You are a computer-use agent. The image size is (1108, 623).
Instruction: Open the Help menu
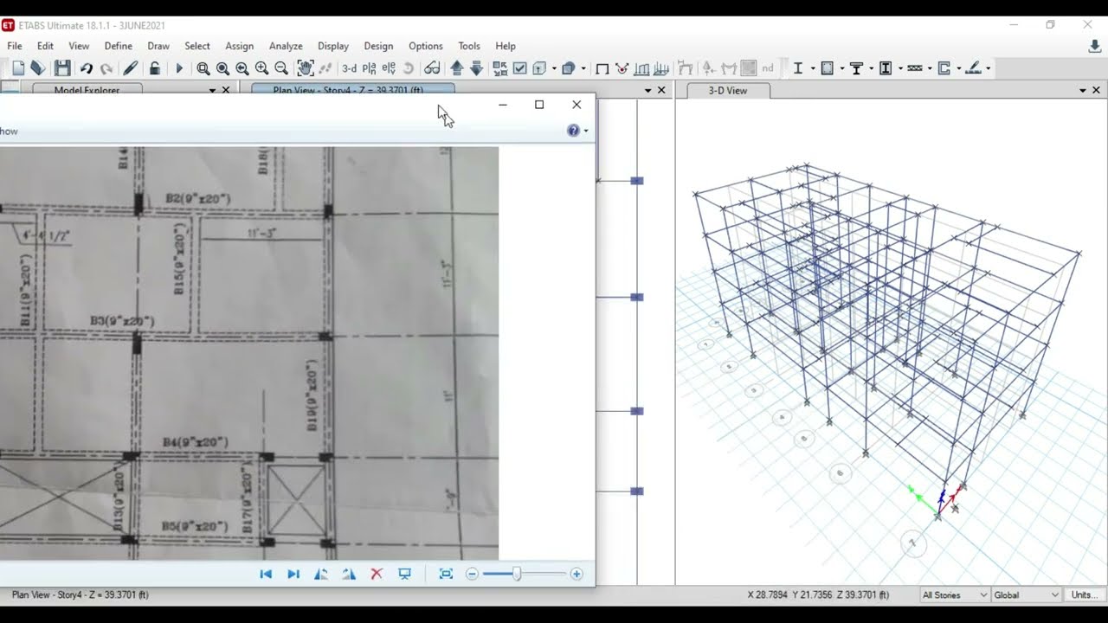[x=506, y=46]
